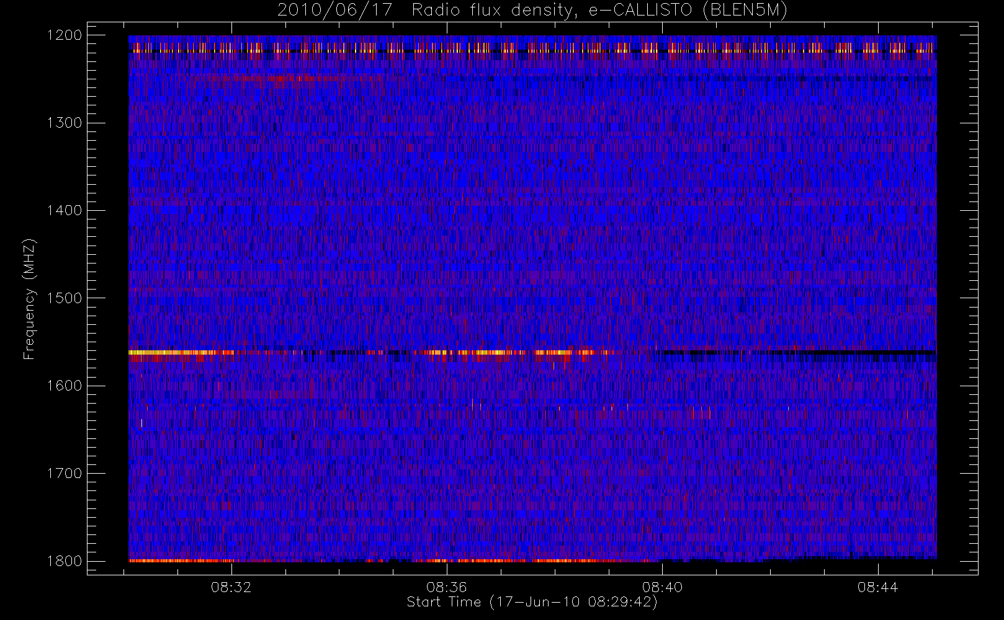Click the 08:36 time tick label
This screenshot has width=1004, height=620.
(x=447, y=587)
